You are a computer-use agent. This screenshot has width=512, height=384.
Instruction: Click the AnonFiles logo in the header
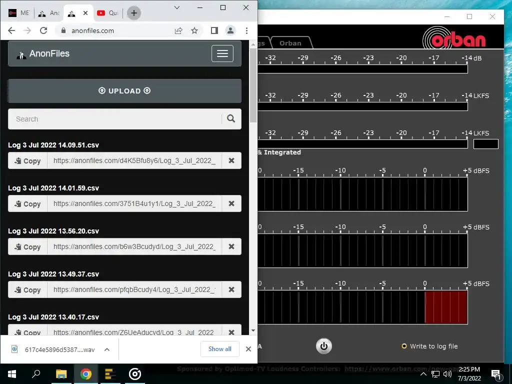coord(43,53)
